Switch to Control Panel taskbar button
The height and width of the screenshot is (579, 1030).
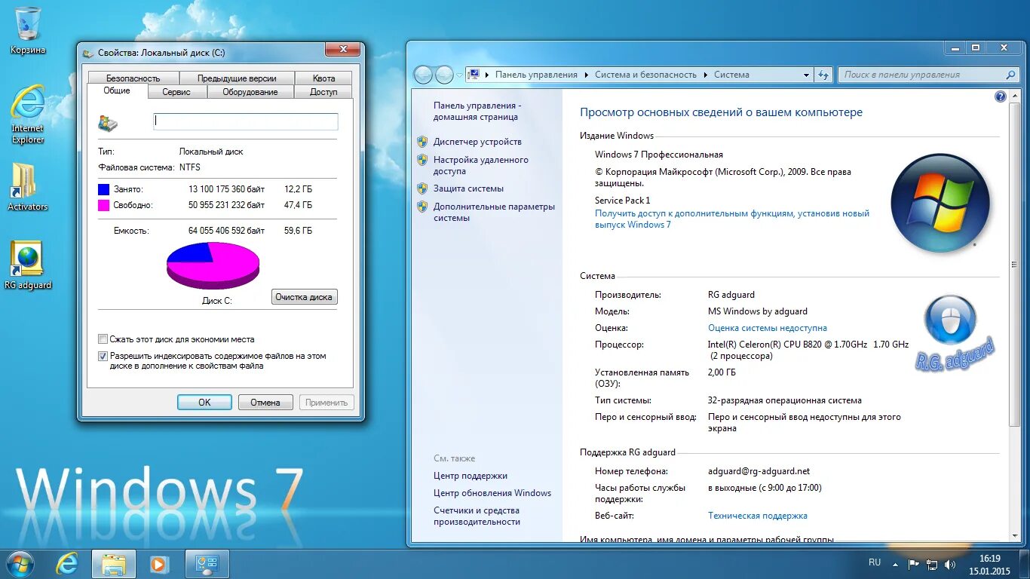[207, 564]
